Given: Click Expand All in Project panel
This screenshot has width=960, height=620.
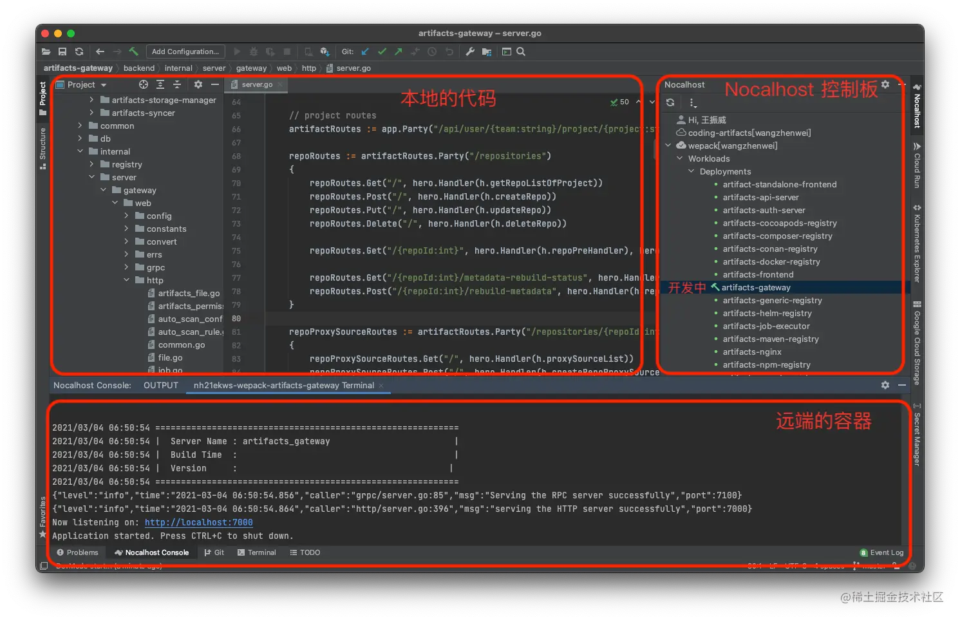Looking at the screenshot, I should click(160, 84).
